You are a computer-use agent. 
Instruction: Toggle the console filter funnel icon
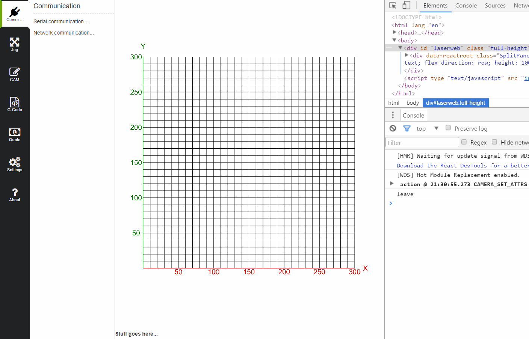coord(407,128)
